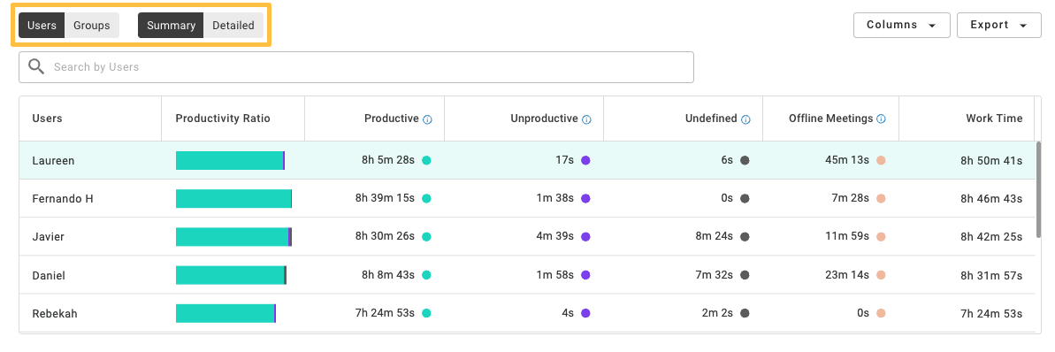
Task: Click the search magnifier icon
Action: tap(36, 66)
